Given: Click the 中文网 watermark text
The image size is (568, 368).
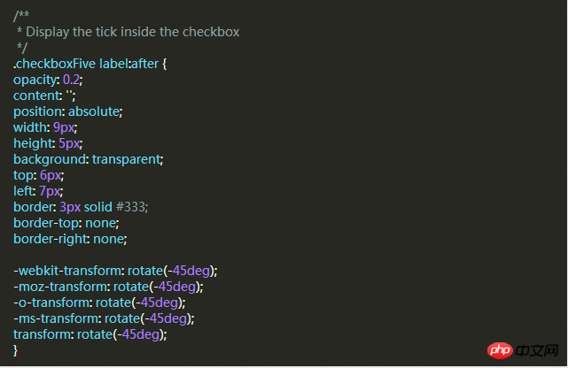Looking at the screenshot, I should tap(537, 350).
